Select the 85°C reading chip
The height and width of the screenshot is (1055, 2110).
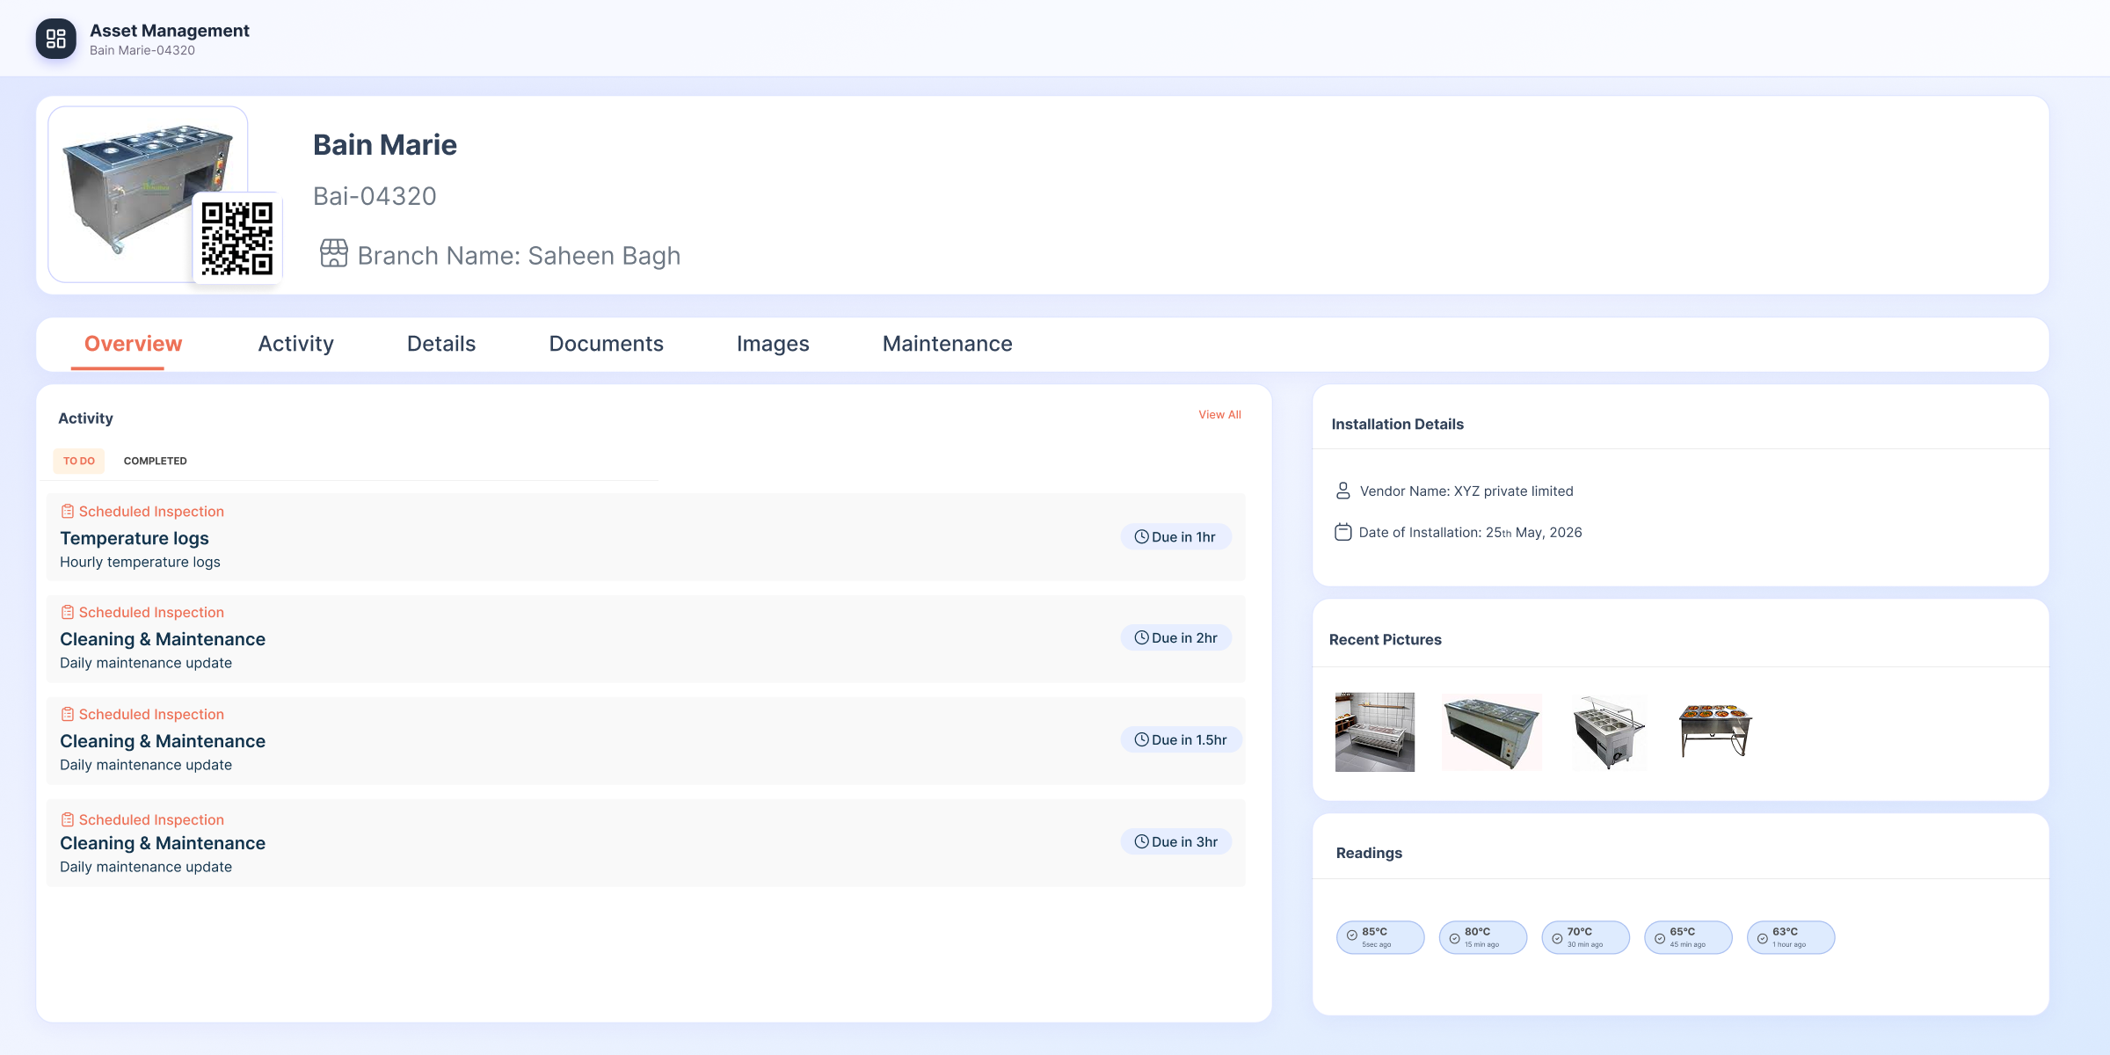coord(1380,937)
